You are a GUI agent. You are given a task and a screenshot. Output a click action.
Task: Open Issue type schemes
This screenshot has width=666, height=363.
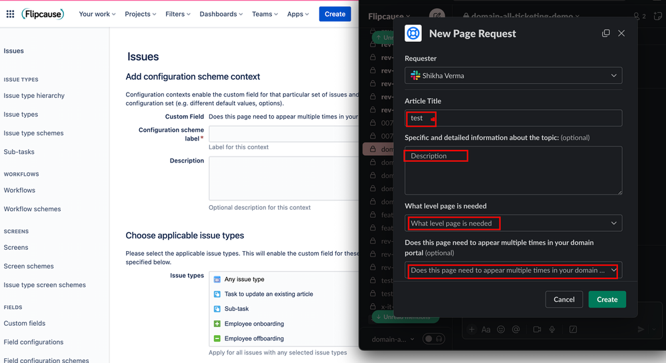click(x=33, y=133)
